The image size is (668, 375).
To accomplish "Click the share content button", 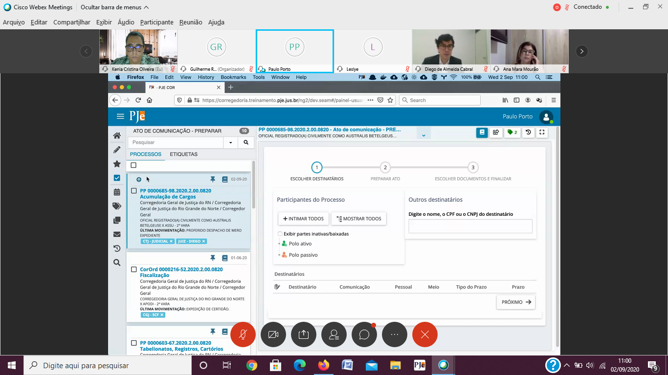I will tap(304, 334).
